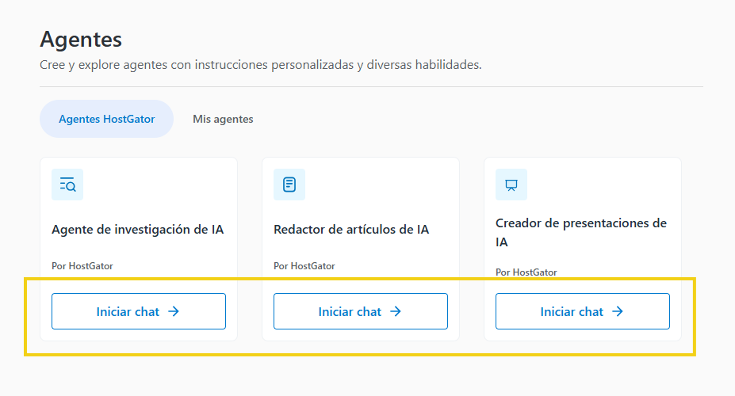
Task: Open the Mis agentes tab
Action: 223,119
